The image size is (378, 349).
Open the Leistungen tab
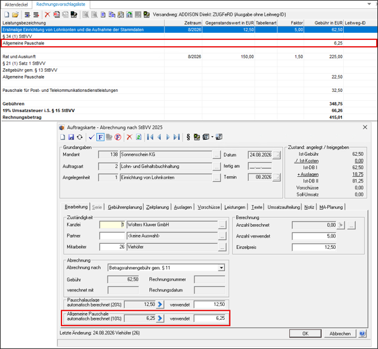pyautogui.click(x=234, y=207)
